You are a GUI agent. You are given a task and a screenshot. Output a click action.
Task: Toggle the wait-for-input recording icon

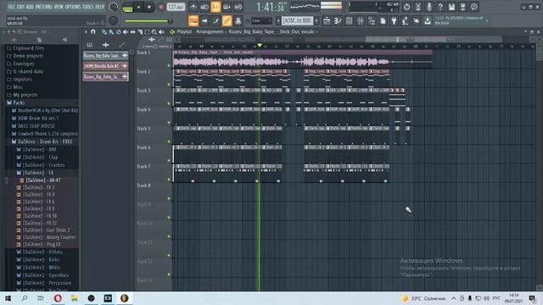204,7
